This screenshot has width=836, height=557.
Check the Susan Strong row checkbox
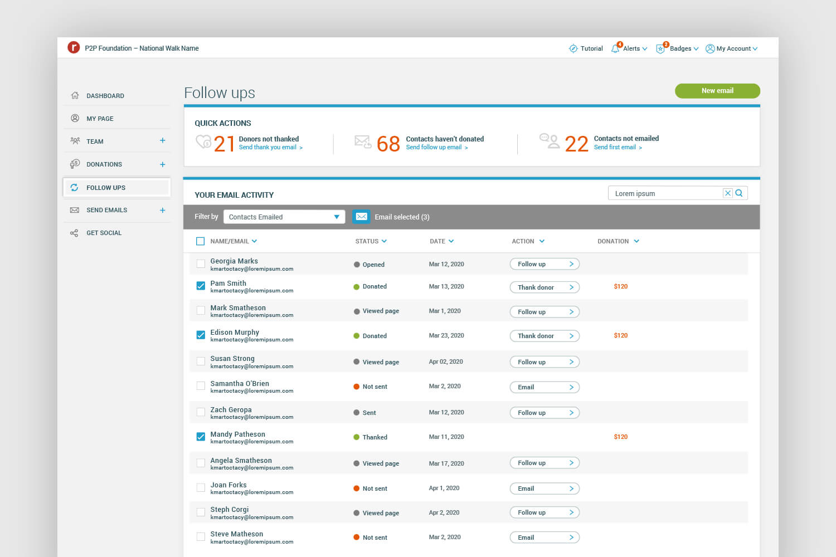201,361
